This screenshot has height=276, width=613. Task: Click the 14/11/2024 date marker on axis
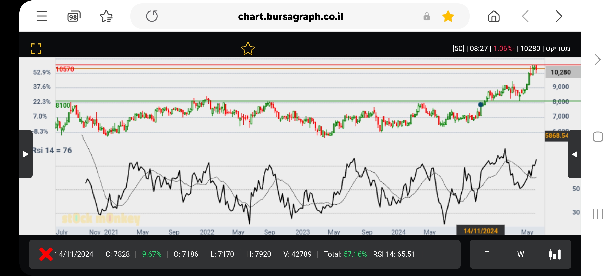click(480, 231)
